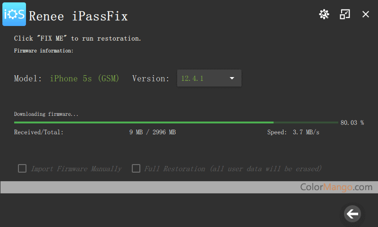Click the "Full Restoration (all user data will be erased)" label
The height and width of the screenshot is (227, 378).
point(233,169)
